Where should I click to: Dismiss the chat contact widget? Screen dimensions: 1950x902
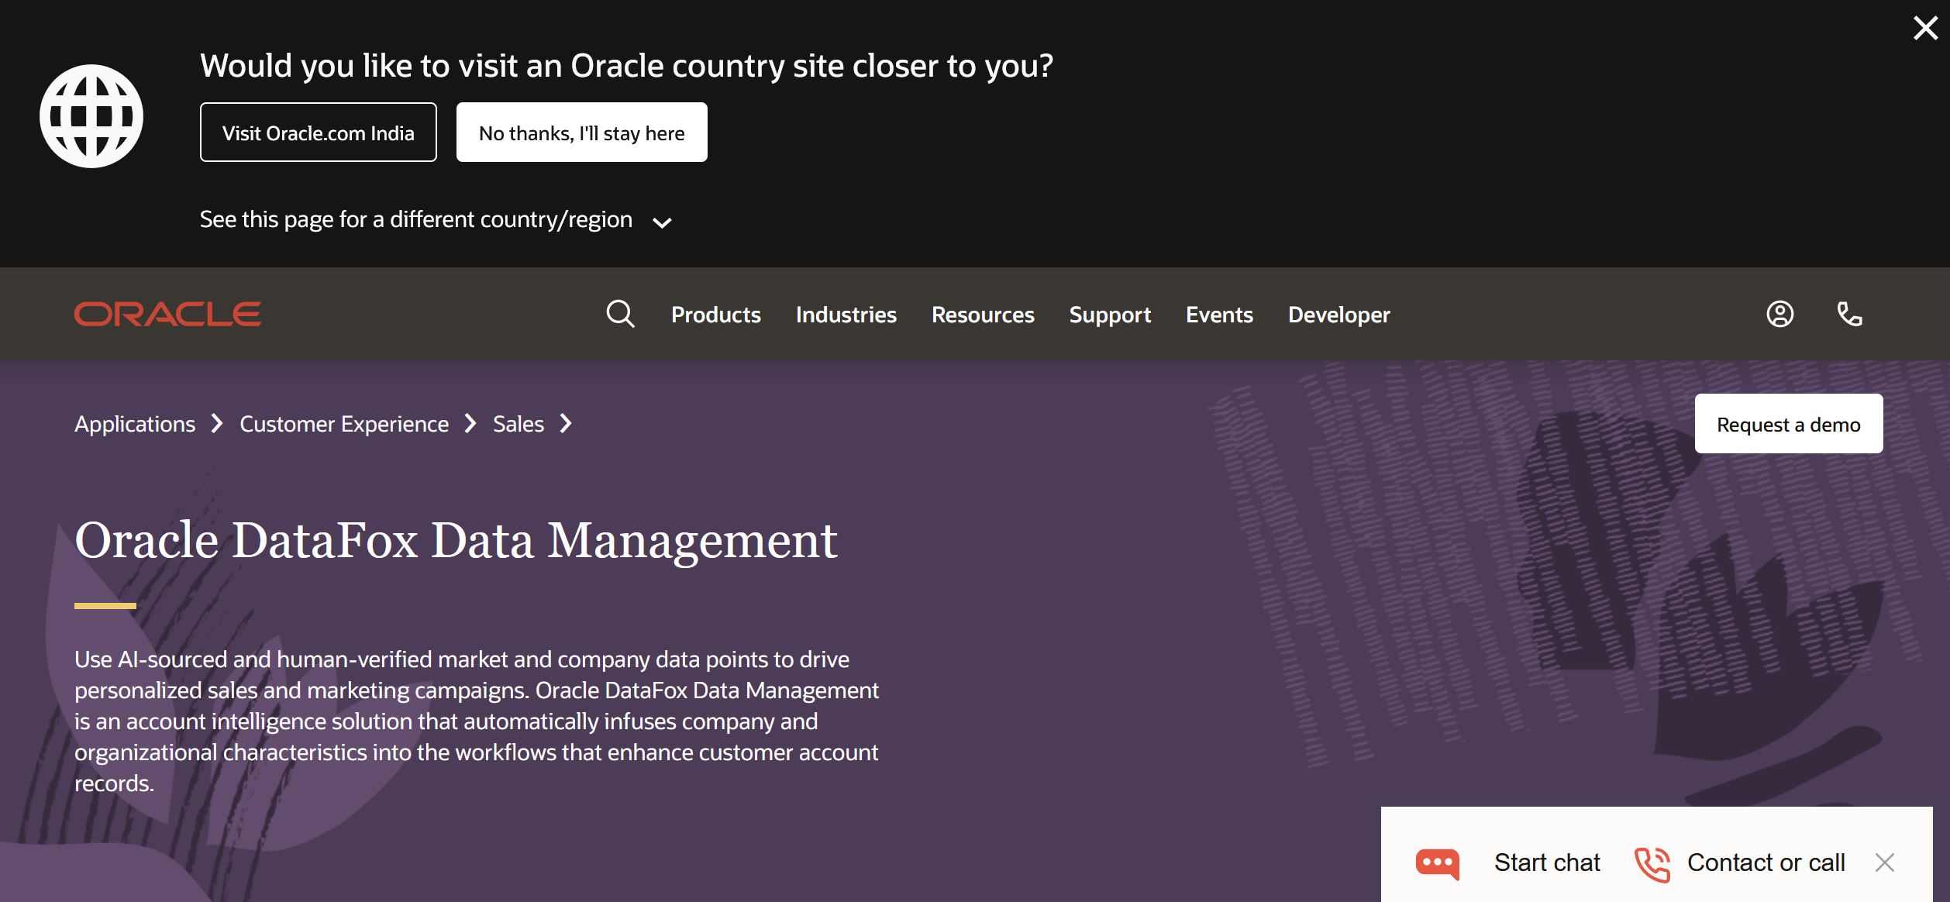tap(1885, 862)
